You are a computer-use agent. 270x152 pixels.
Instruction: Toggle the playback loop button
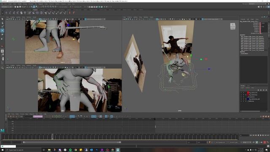pyautogui.click(x=254, y=142)
